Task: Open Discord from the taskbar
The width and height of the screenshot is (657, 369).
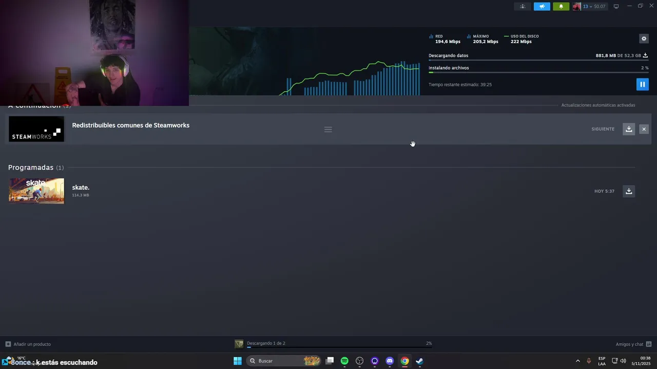Action: click(x=390, y=361)
